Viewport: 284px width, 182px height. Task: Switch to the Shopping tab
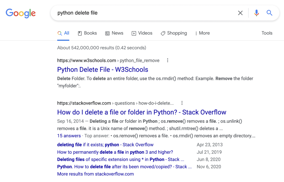(x=174, y=33)
